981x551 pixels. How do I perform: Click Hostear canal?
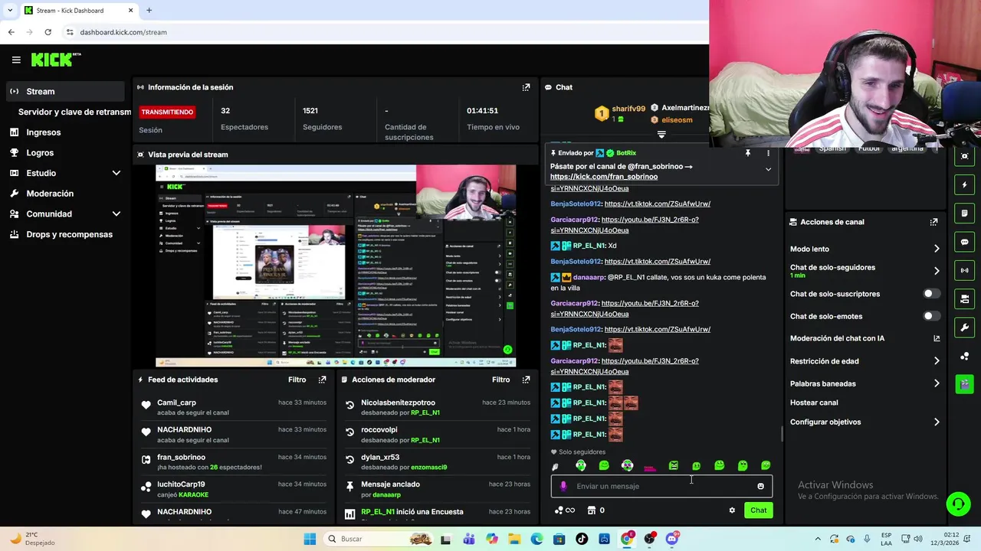814,403
